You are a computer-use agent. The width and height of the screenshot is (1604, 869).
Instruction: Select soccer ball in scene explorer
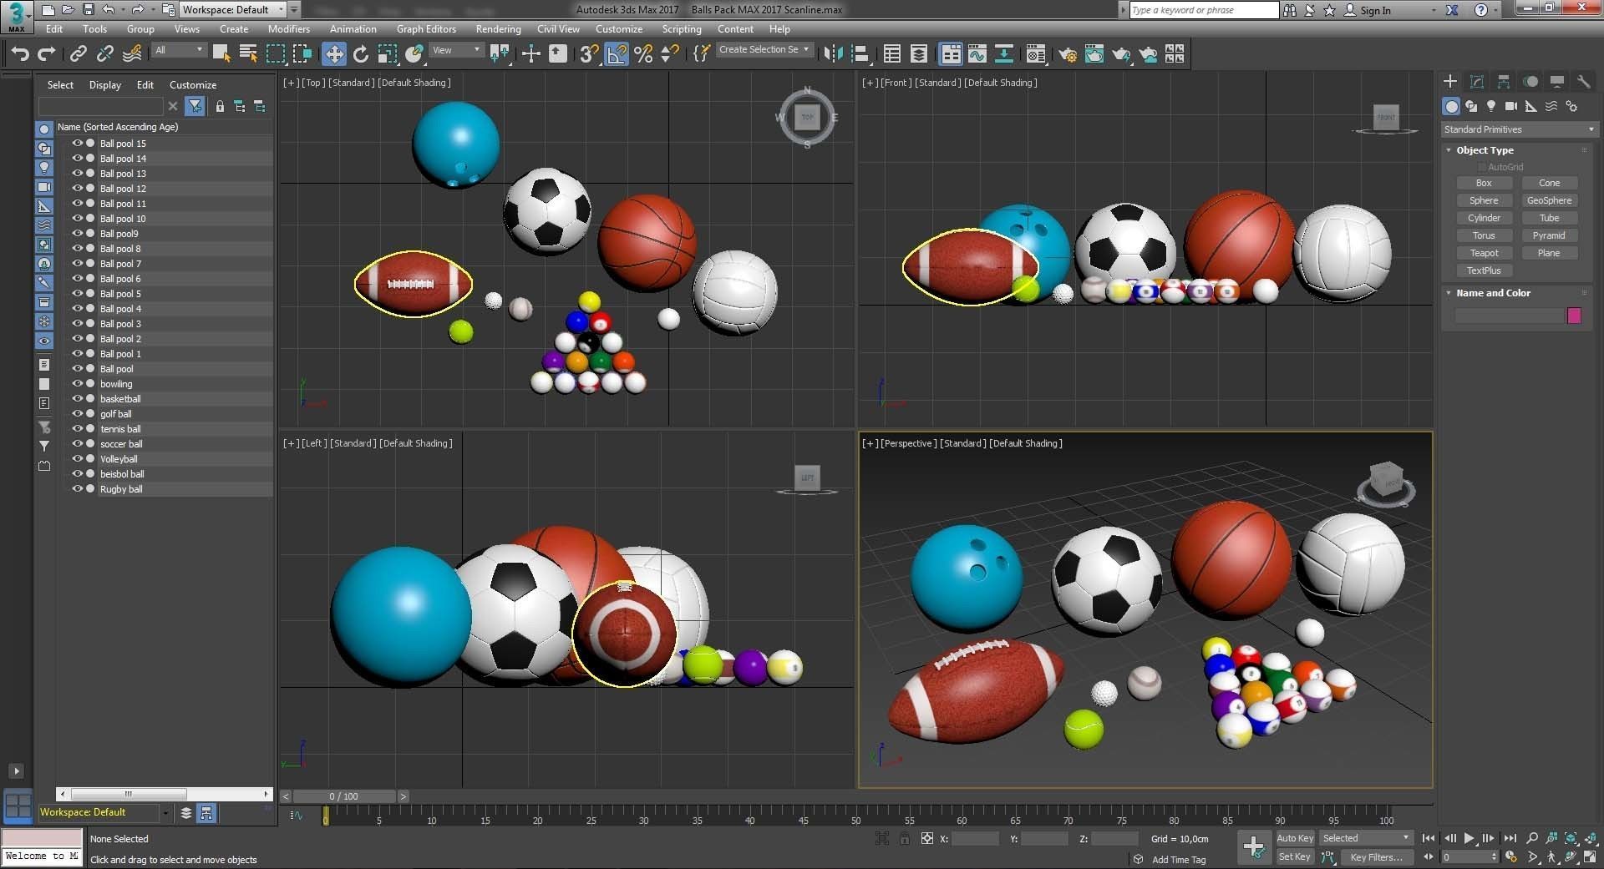point(121,444)
